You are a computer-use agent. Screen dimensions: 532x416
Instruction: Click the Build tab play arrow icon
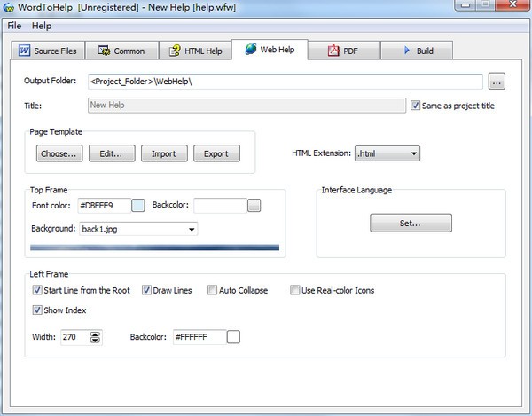pyautogui.click(x=406, y=51)
